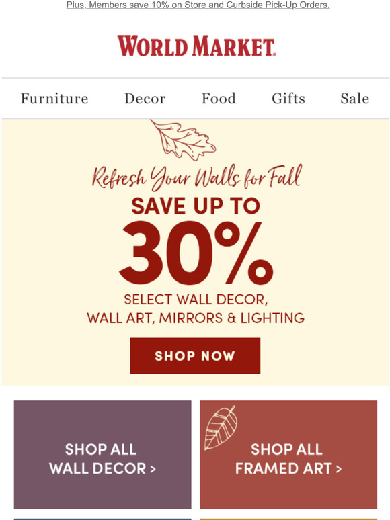
Task: Click the arrow after Framed Art
Action: (x=338, y=469)
